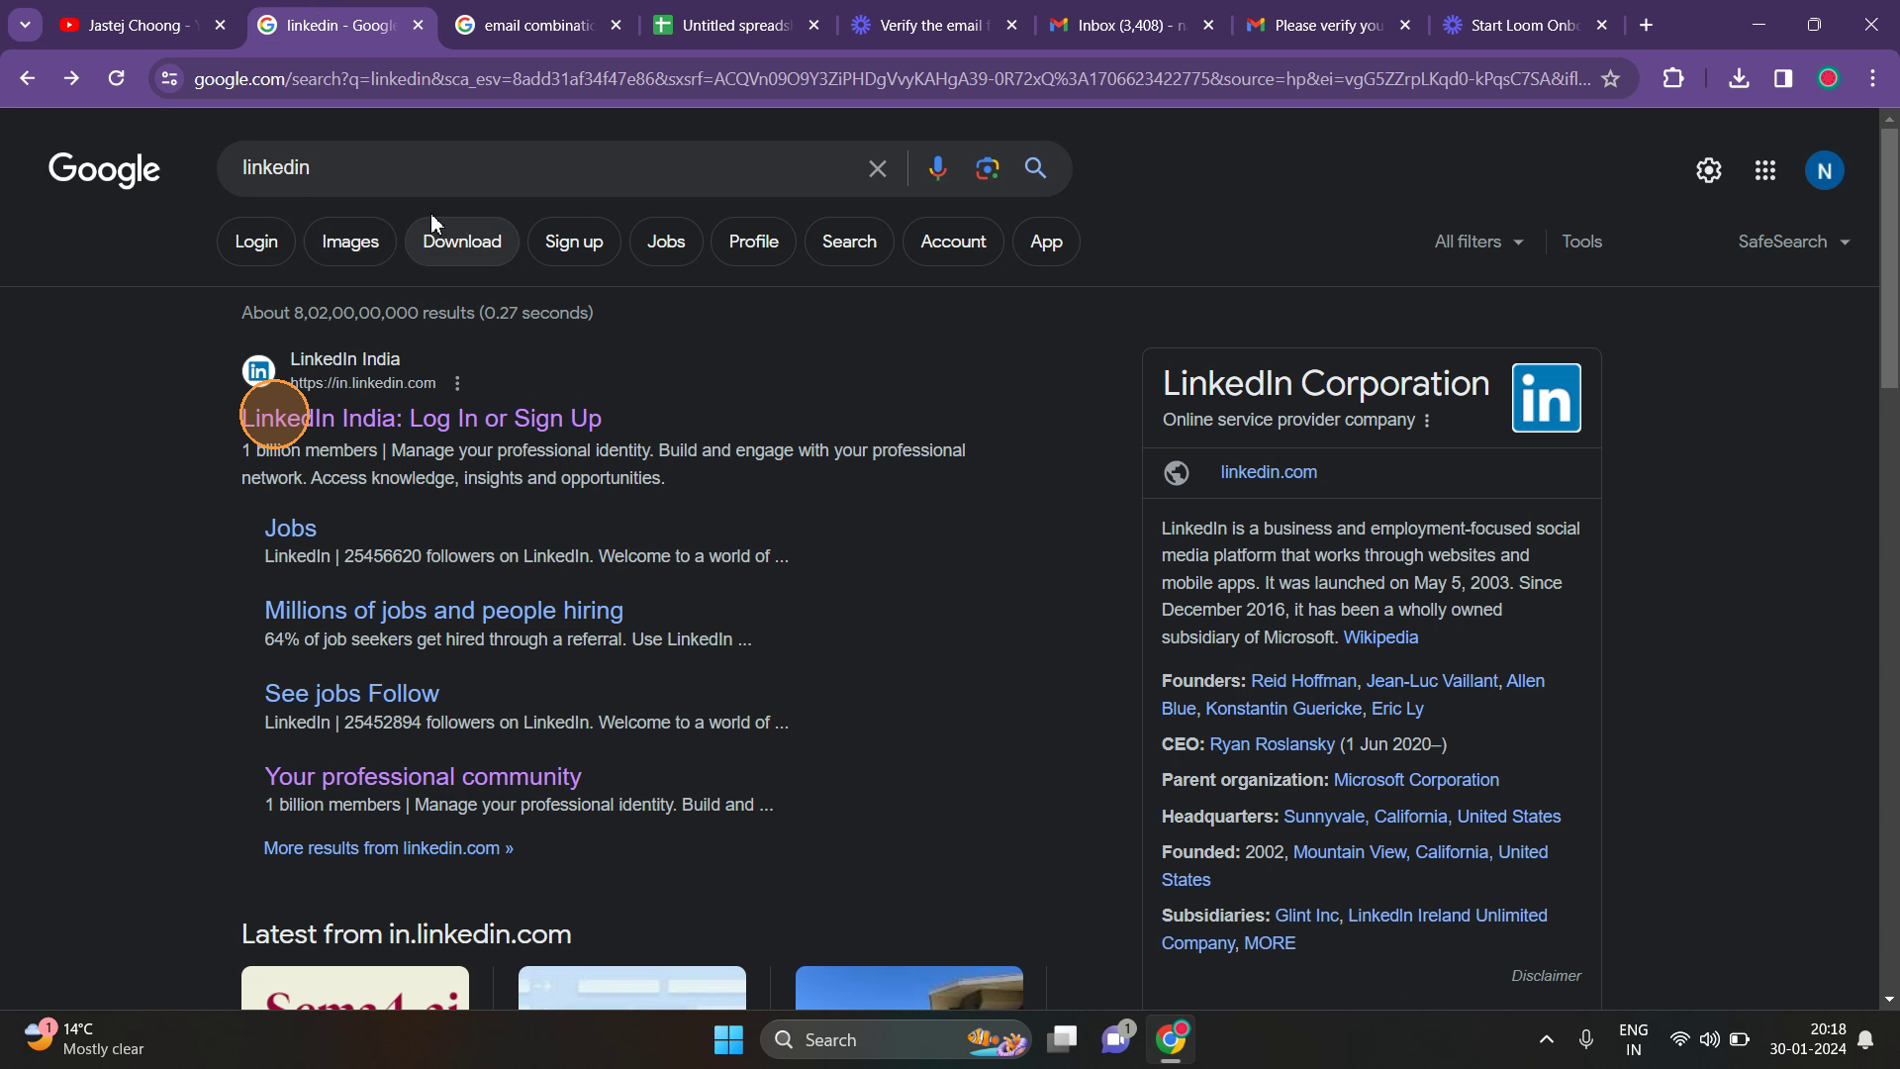Open LinkedIn India: Log In or Sign Up

[x=422, y=419]
